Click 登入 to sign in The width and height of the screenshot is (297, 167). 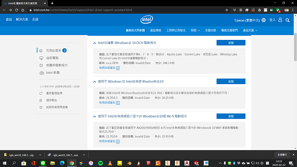[272, 20]
